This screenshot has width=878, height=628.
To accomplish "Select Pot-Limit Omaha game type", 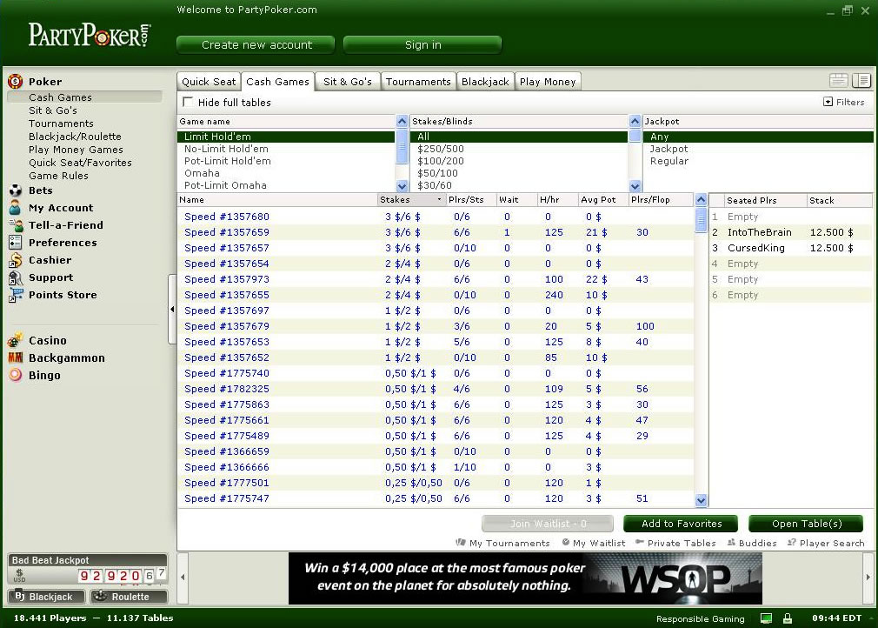I will [286, 185].
